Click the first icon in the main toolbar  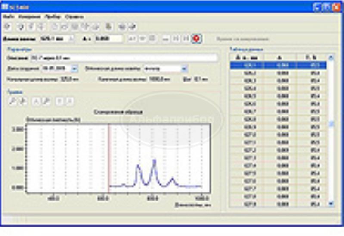(x=6, y=27)
